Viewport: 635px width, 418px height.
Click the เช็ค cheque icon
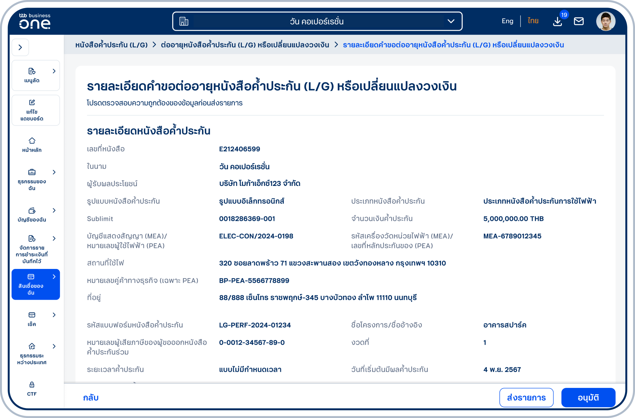(31, 315)
